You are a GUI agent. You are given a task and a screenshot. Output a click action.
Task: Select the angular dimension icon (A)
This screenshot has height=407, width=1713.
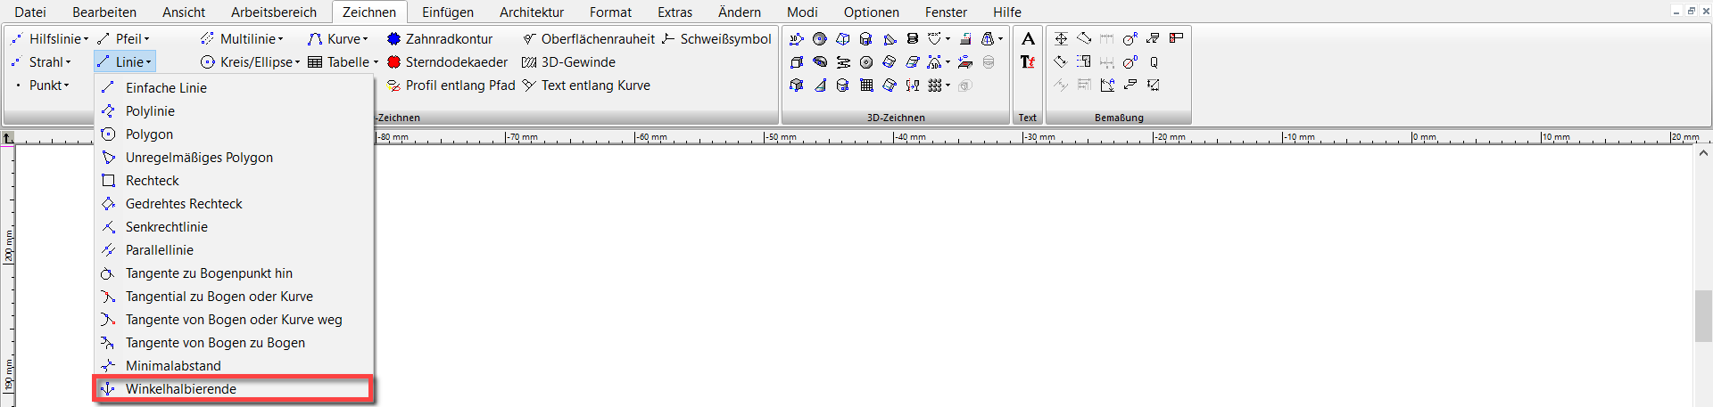pos(1107,85)
